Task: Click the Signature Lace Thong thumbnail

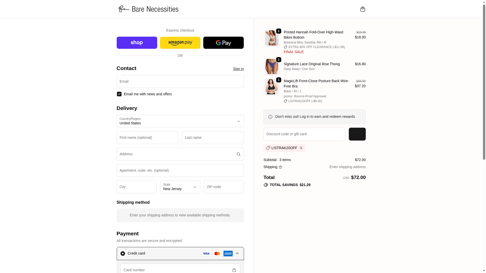Action: (x=272, y=66)
